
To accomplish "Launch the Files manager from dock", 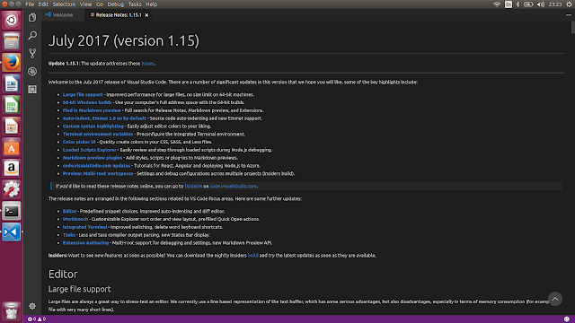I will (12, 41).
